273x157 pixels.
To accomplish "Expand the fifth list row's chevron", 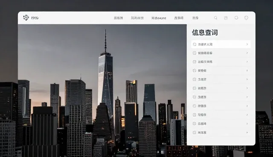I will click(247, 79).
